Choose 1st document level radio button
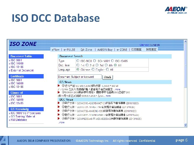Screen dimensions: 194x145 tap(78, 65)
